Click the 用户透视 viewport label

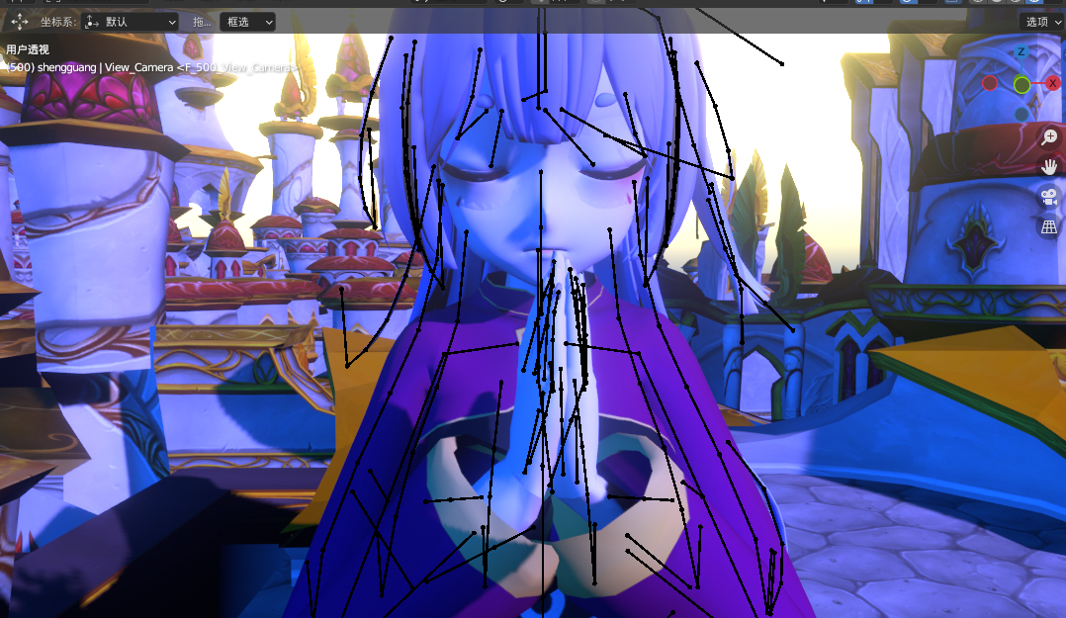pos(28,49)
